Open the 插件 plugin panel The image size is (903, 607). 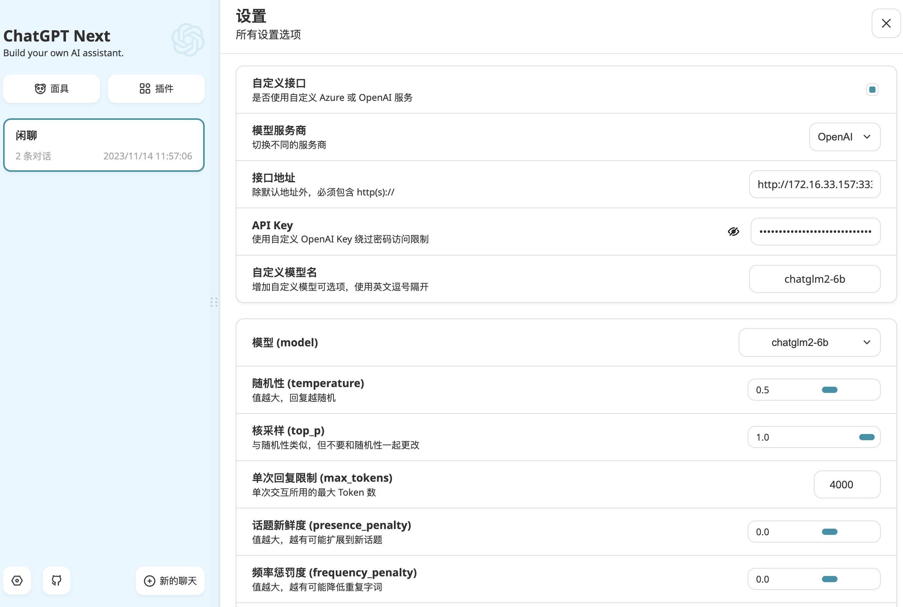coord(156,89)
